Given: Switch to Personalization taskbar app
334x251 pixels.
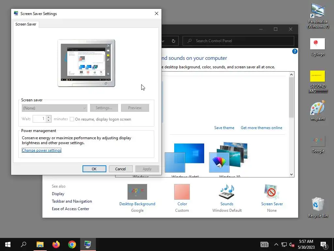Looking at the screenshot, I should pyautogui.click(x=88, y=244).
